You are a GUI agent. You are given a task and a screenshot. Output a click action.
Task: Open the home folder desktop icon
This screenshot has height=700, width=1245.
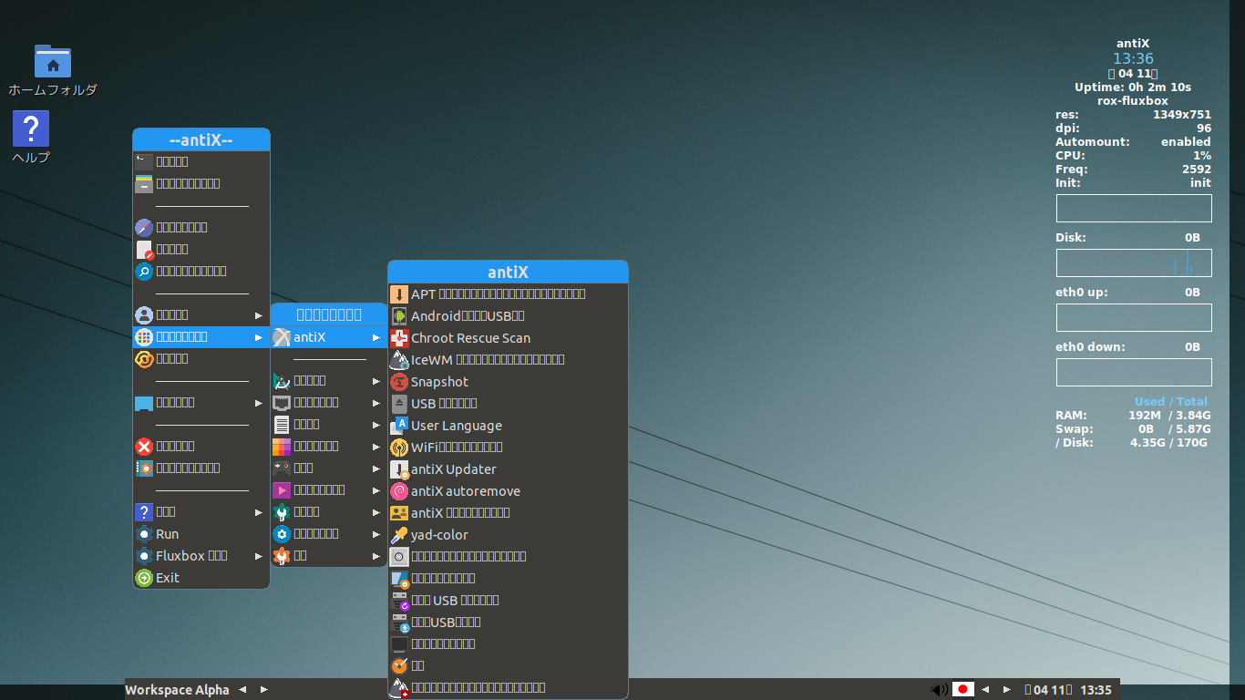(x=53, y=70)
